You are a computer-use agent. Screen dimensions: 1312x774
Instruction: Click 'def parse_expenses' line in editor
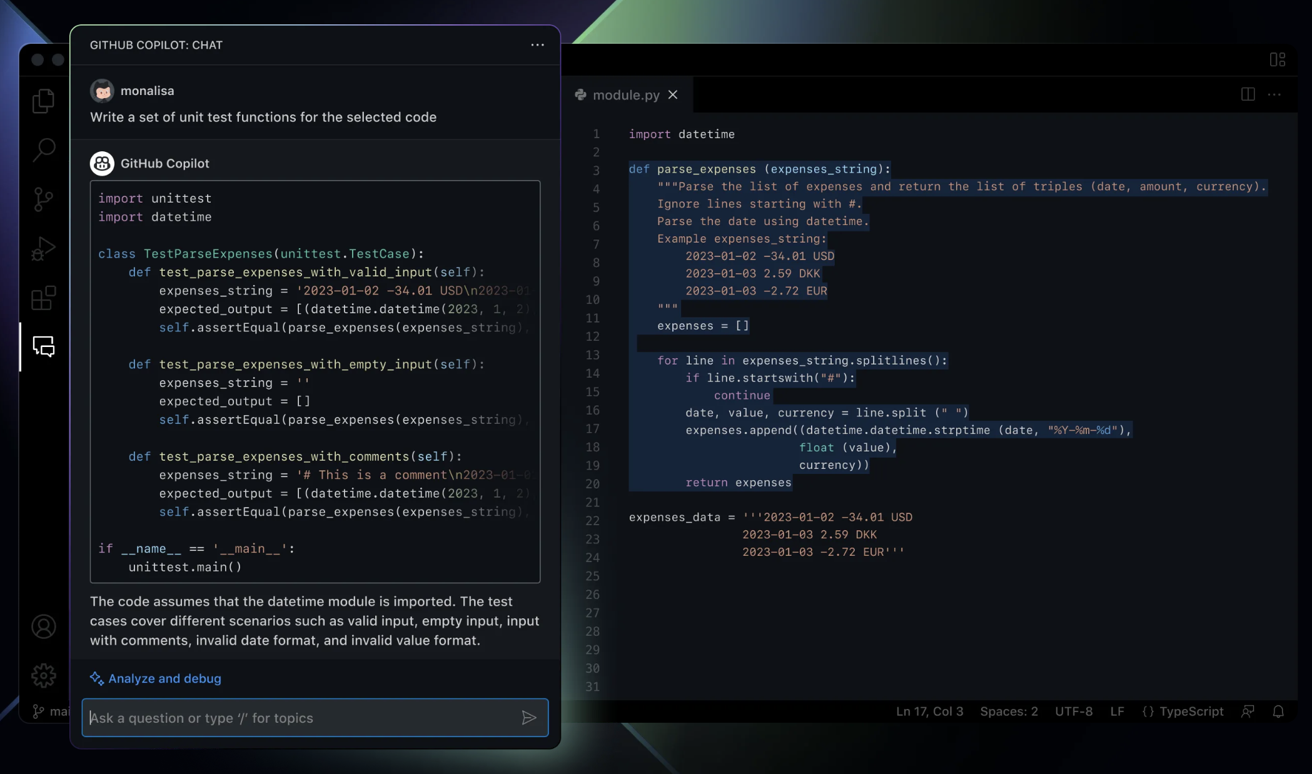point(759,169)
